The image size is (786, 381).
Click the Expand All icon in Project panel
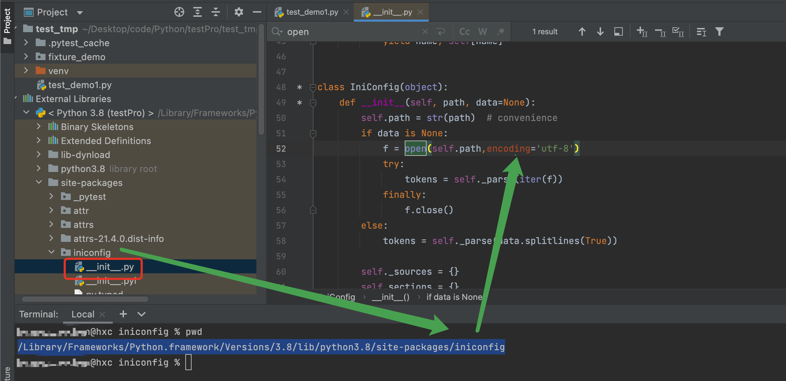pos(198,12)
